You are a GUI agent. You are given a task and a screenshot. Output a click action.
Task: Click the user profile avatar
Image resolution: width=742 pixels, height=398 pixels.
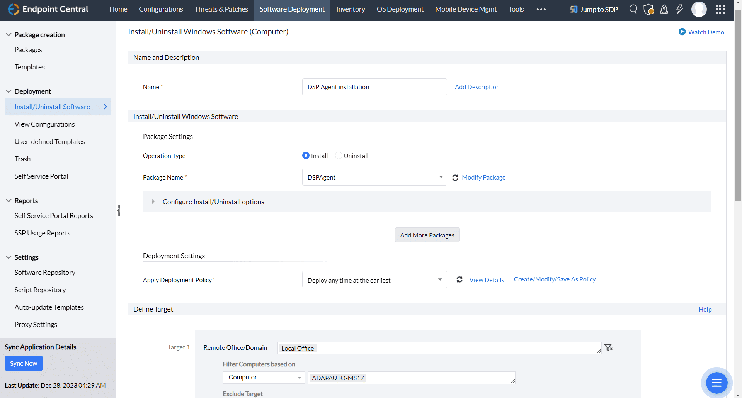coord(699,9)
